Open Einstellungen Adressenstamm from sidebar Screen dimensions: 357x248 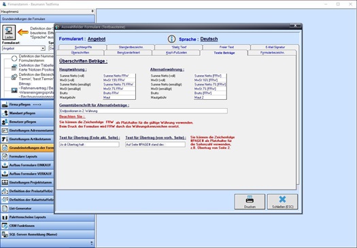pyautogui.click(x=27, y=130)
